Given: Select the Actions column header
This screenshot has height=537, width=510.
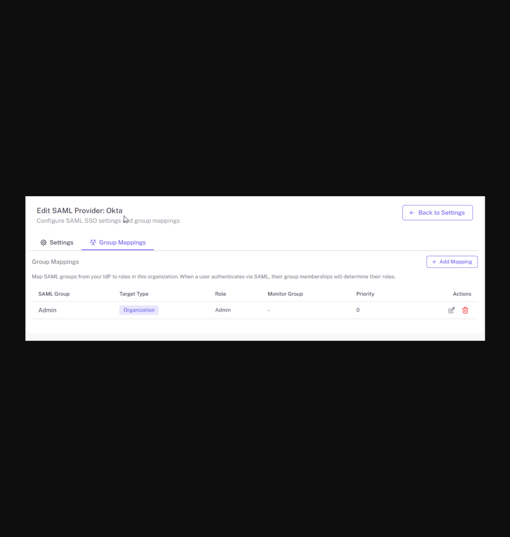Looking at the screenshot, I should (462, 294).
